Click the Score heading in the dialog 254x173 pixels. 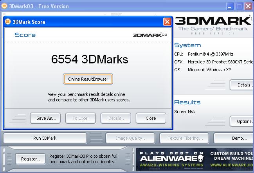pos(25,35)
